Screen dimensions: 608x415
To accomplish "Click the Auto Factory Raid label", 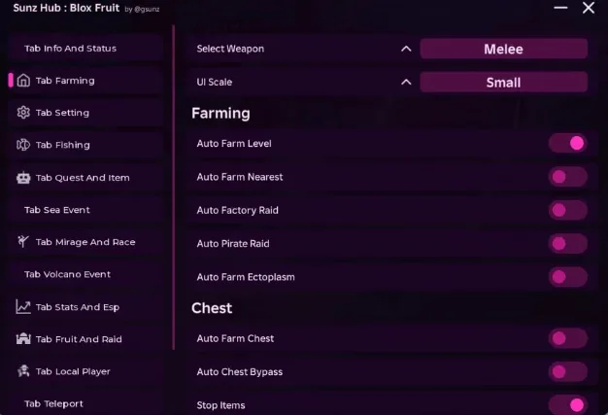I will 237,210.
